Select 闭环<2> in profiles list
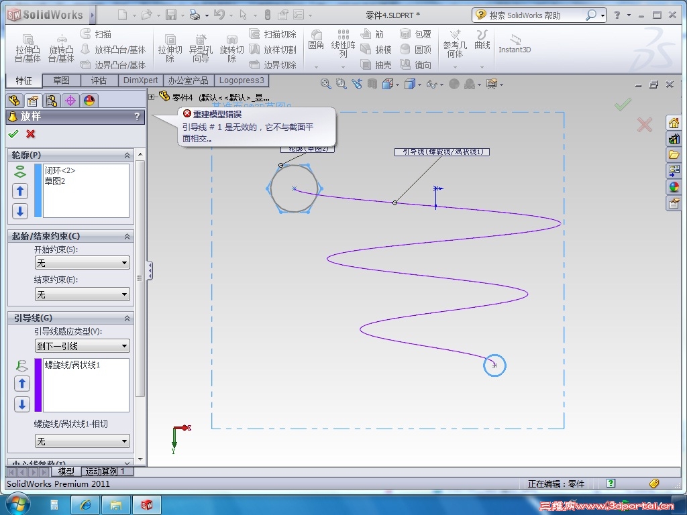The image size is (687, 515). 60,170
